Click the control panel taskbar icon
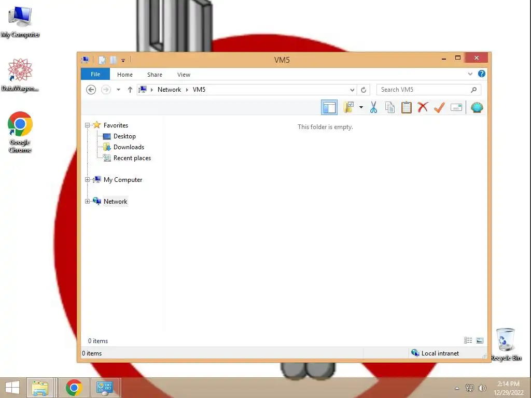 (105, 388)
